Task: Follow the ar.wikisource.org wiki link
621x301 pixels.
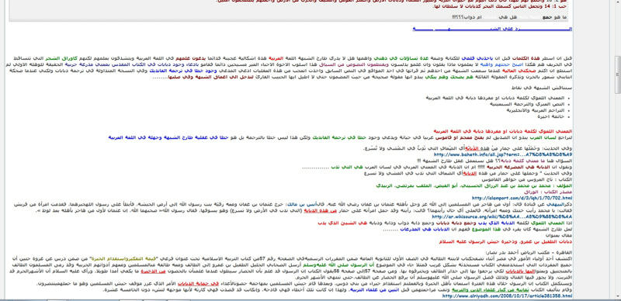Action: click(501, 216)
